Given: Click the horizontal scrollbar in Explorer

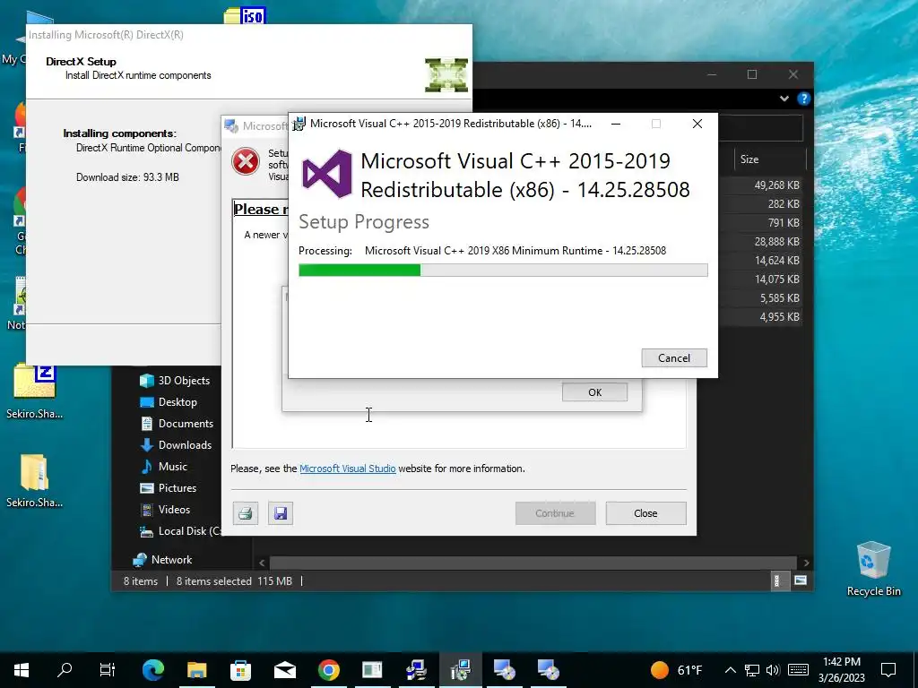Looking at the screenshot, I should [x=533, y=563].
